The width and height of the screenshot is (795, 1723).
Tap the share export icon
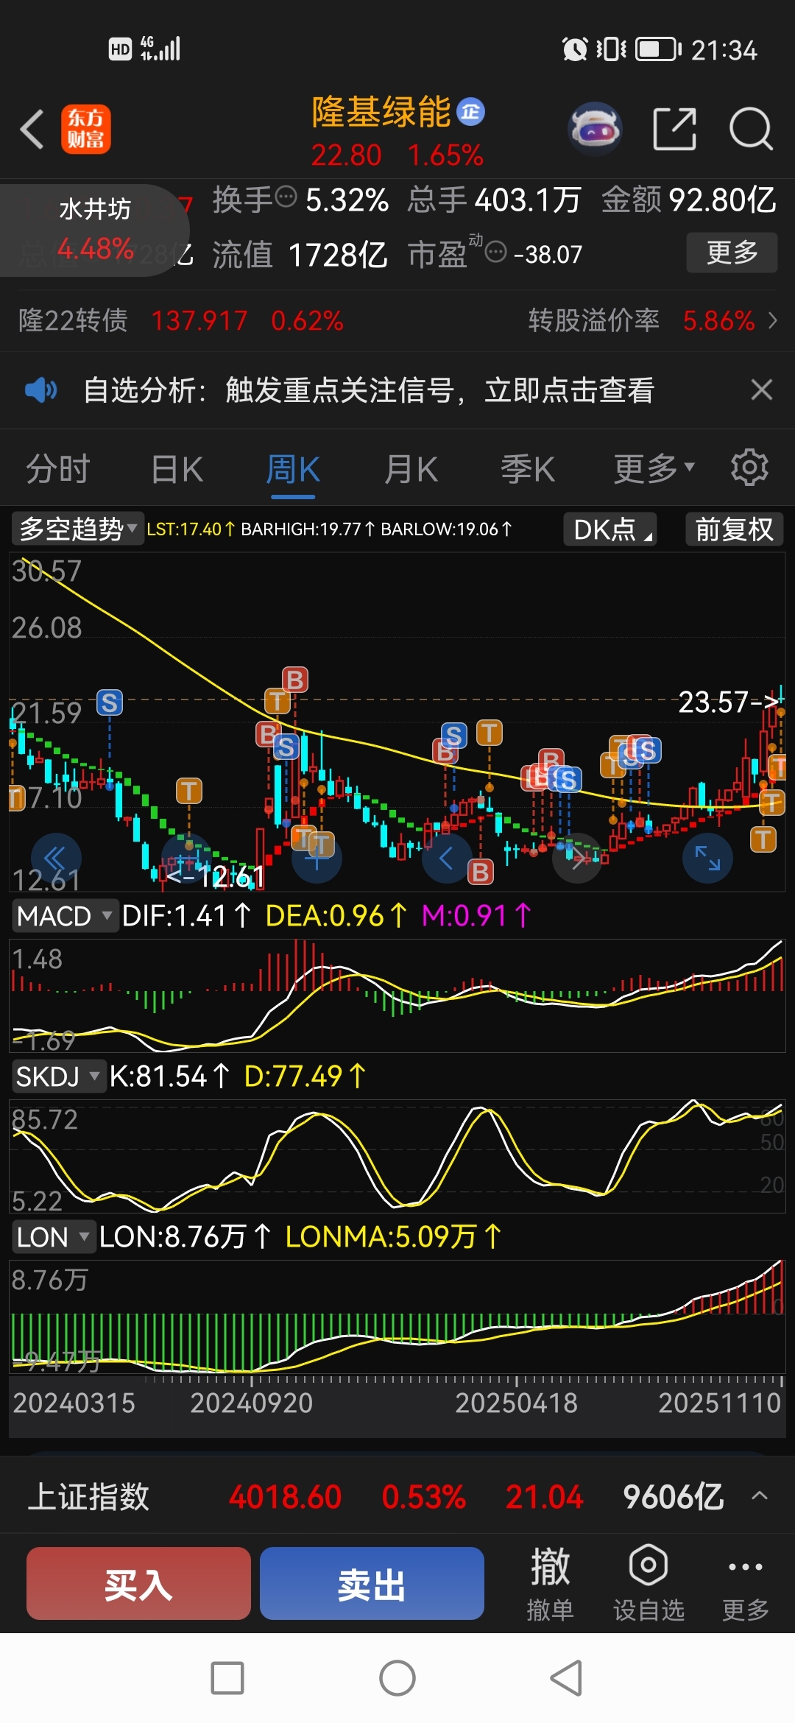(x=675, y=129)
